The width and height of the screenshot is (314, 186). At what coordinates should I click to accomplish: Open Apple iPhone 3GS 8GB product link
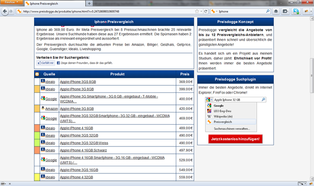[78, 82]
